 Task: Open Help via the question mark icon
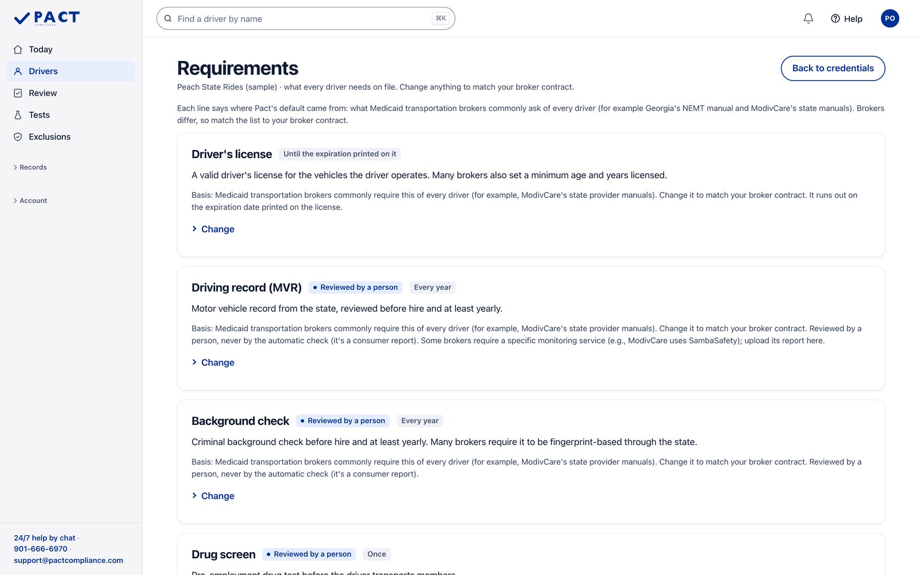pos(835,18)
